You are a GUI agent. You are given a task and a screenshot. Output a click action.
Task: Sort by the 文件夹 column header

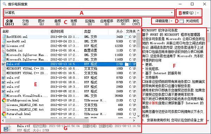pyautogui.click(x=130, y=32)
